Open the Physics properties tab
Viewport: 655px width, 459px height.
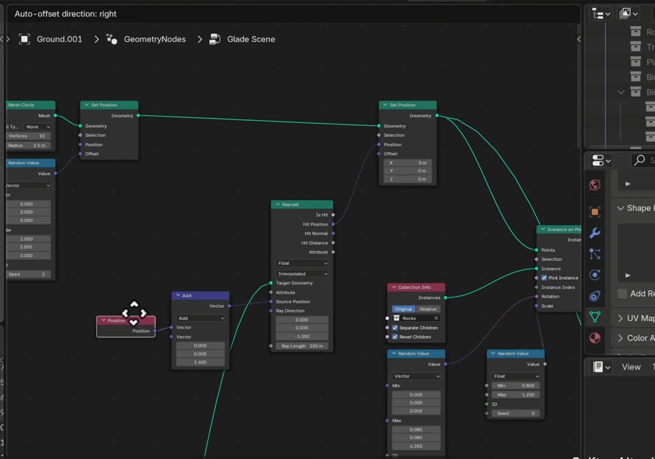coord(595,275)
